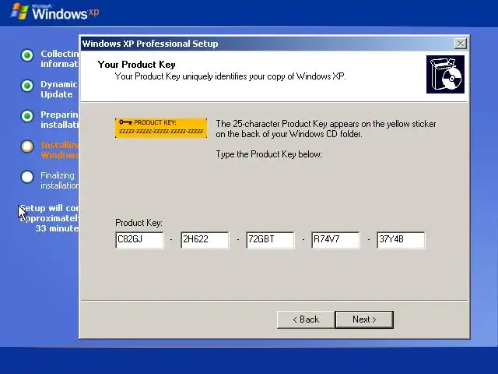This screenshot has width=498, height=374.
Task: Click 'Your Product Key uniquely identifies' subtitle
Action: (230, 76)
